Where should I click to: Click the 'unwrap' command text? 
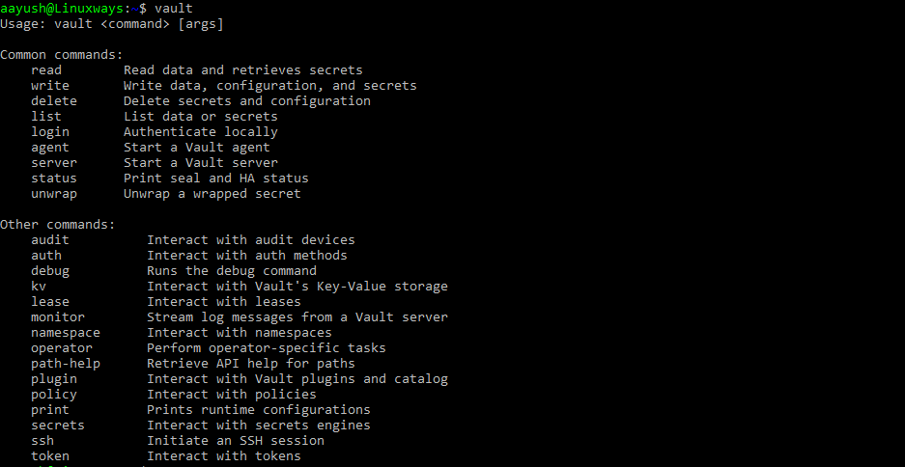click(x=54, y=194)
